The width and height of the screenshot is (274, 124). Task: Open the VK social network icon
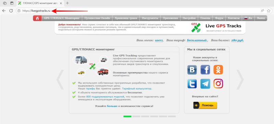point(192,70)
